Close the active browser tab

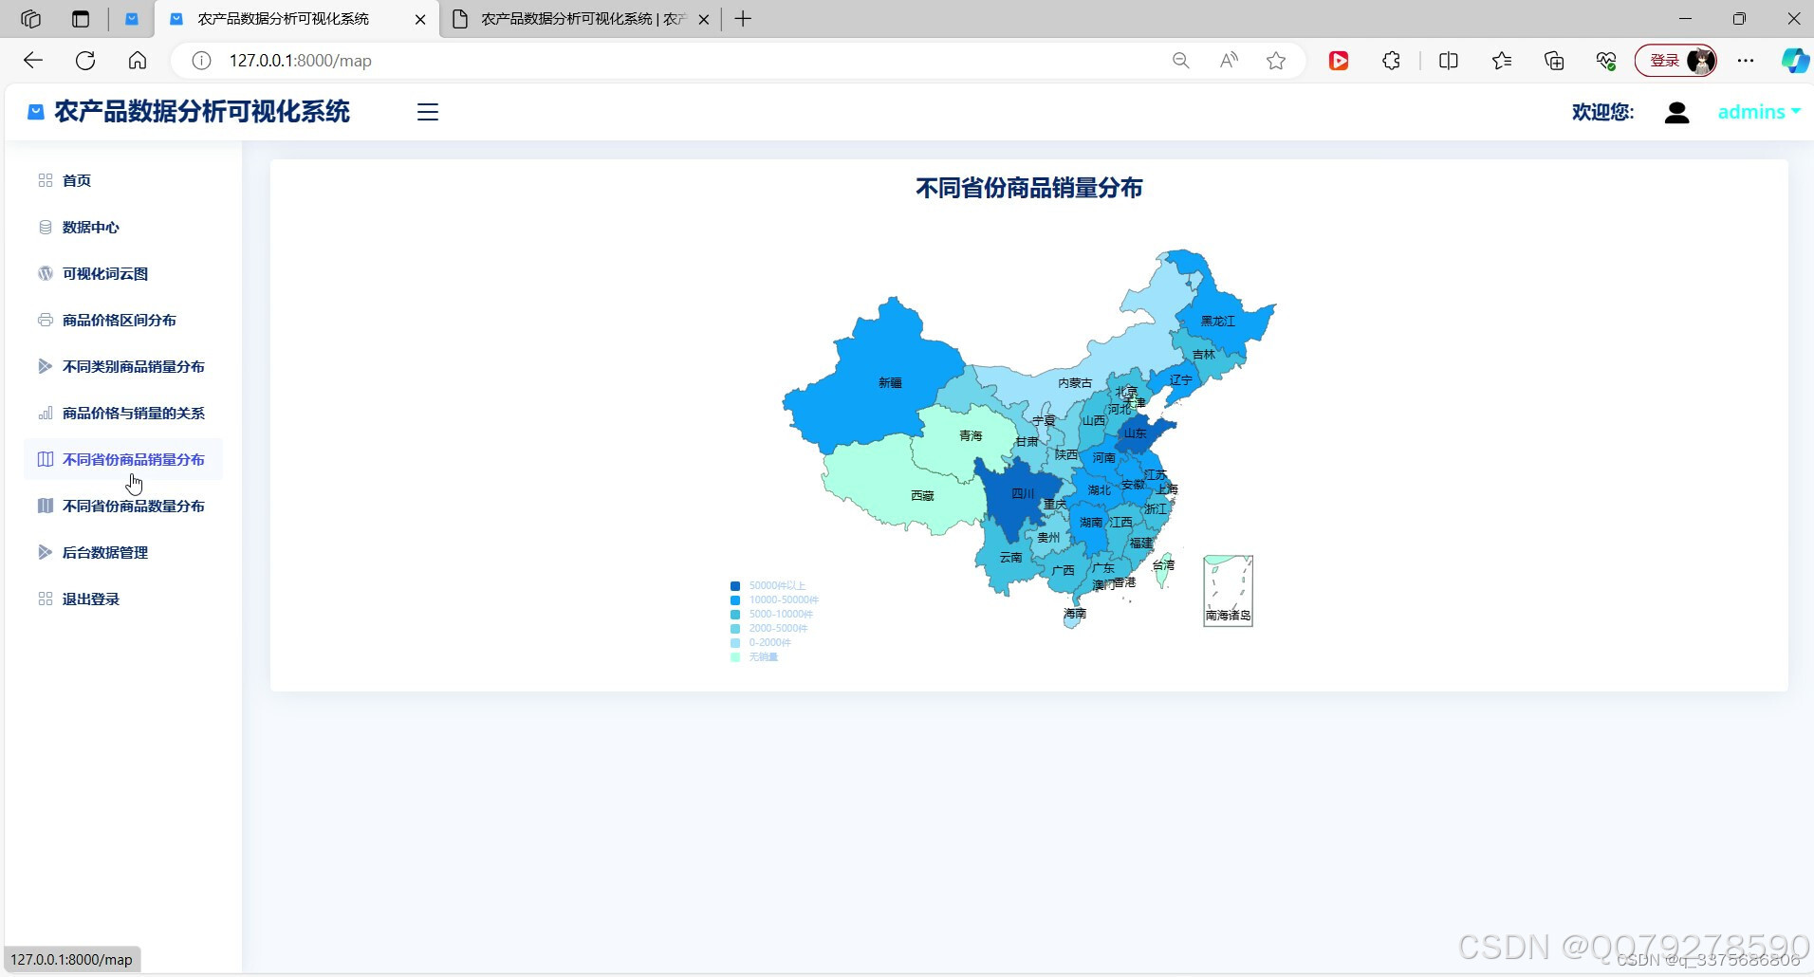click(420, 19)
